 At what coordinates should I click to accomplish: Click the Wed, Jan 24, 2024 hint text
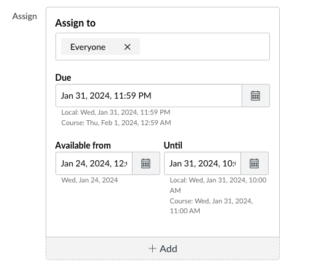point(89,180)
